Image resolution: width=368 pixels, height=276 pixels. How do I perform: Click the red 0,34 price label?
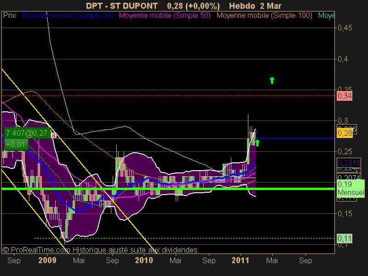[x=345, y=96]
